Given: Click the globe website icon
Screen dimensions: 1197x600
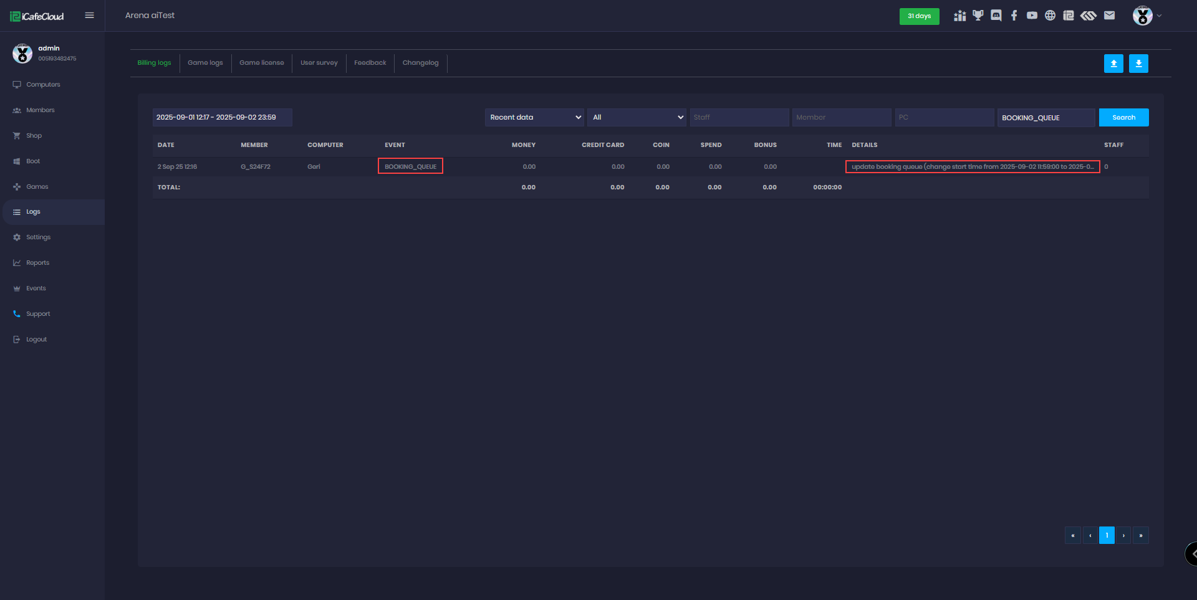Looking at the screenshot, I should 1050,16.
